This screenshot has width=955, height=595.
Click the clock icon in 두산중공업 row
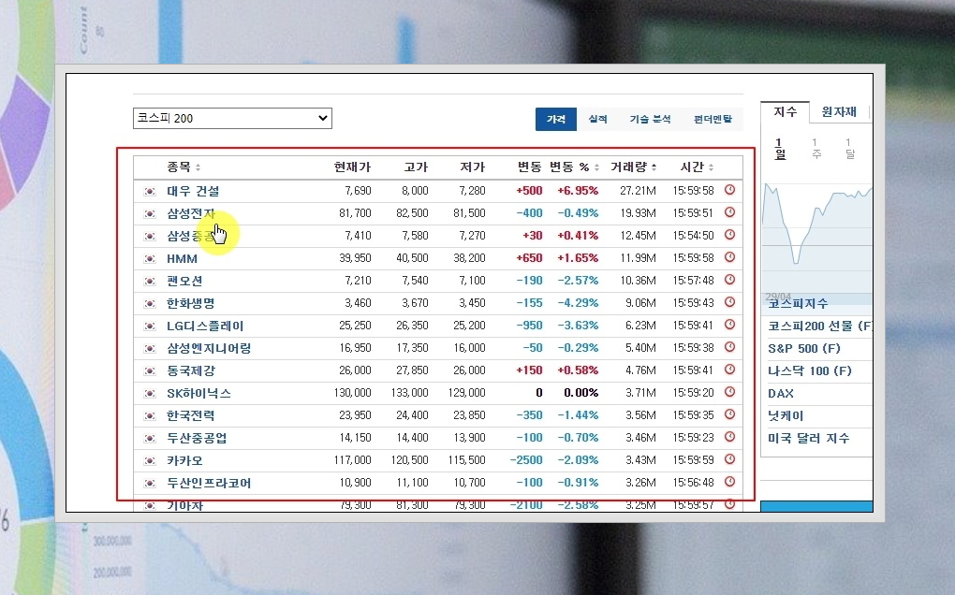tap(729, 437)
